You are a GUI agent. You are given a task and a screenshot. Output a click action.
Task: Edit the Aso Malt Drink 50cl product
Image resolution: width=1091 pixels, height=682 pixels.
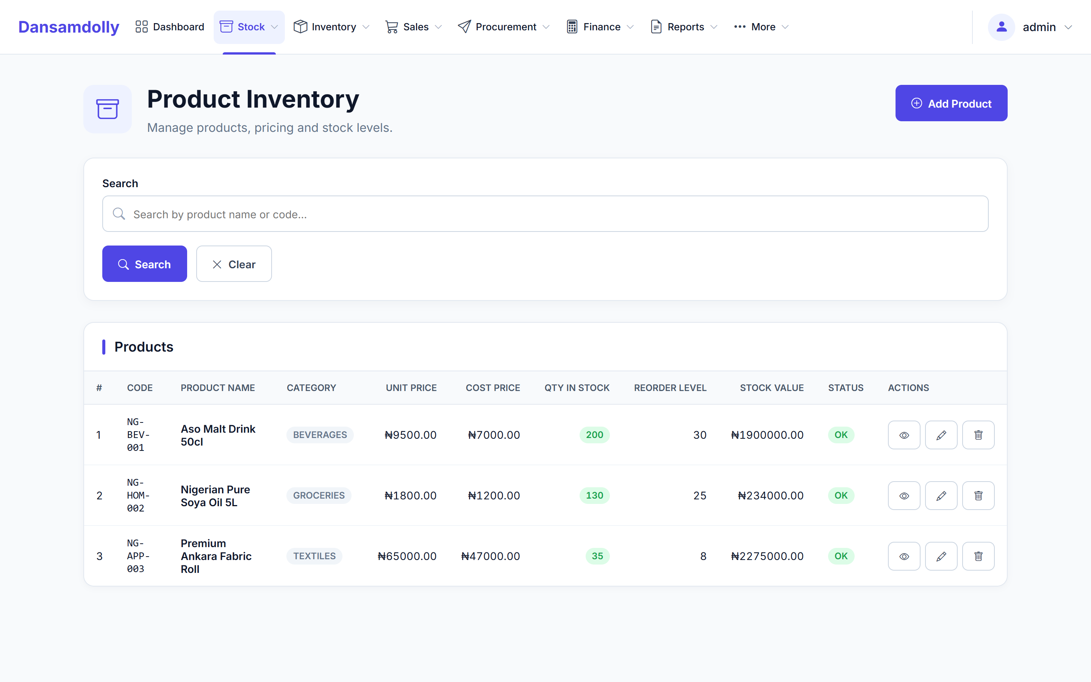tap(941, 435)
